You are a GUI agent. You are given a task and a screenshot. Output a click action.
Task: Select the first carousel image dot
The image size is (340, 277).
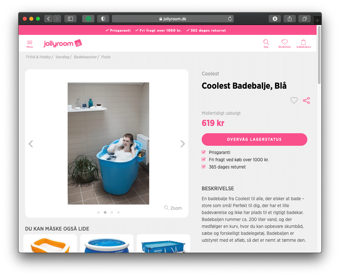point(99,212)
